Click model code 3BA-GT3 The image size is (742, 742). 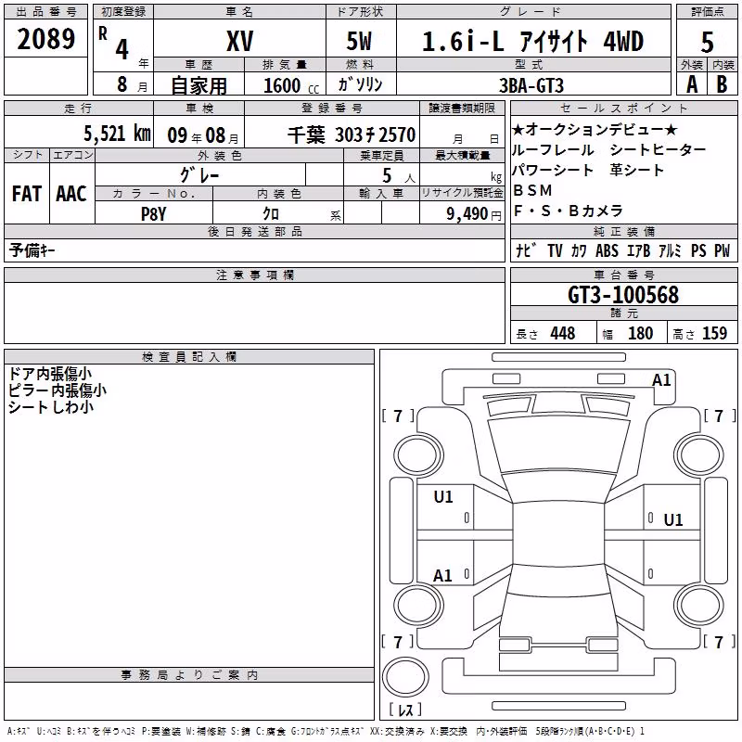pos(531,85)
